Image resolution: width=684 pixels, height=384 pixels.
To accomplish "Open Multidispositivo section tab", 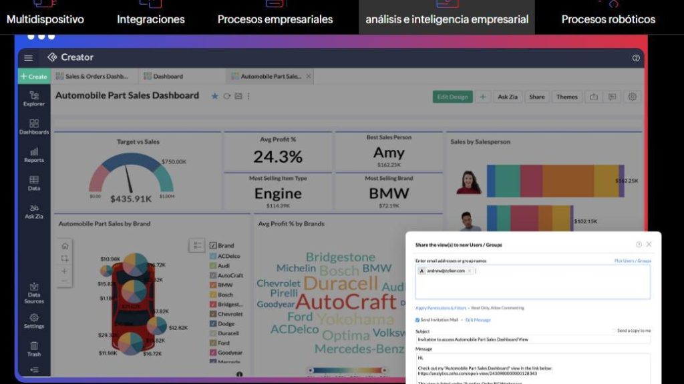I will [45, 17].
